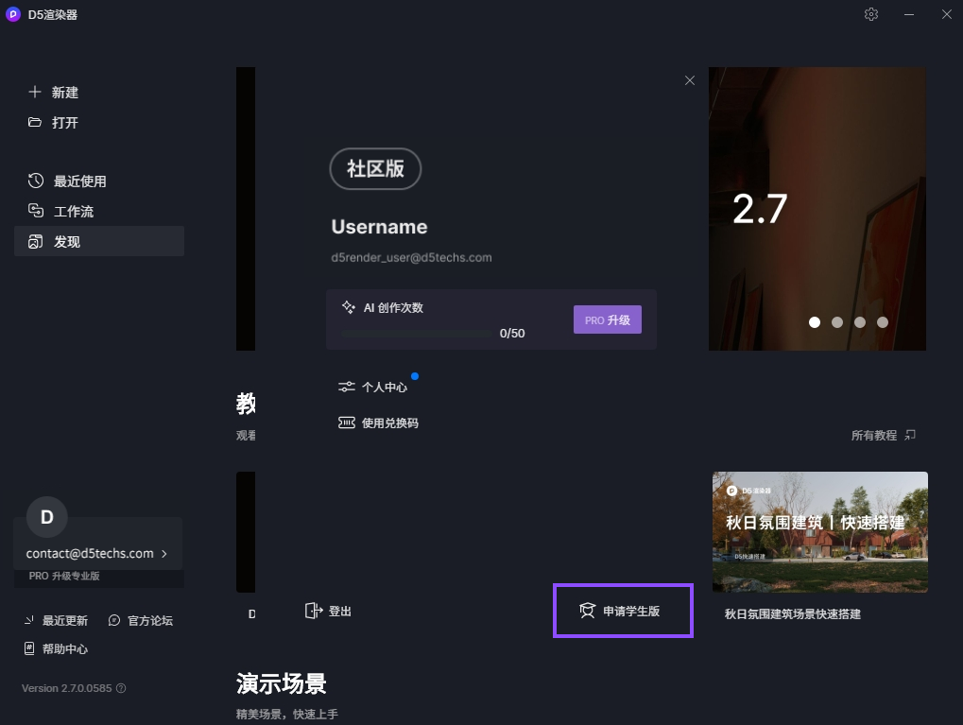Click the AI 创作次数 progress bar

[x=416, y=334]
